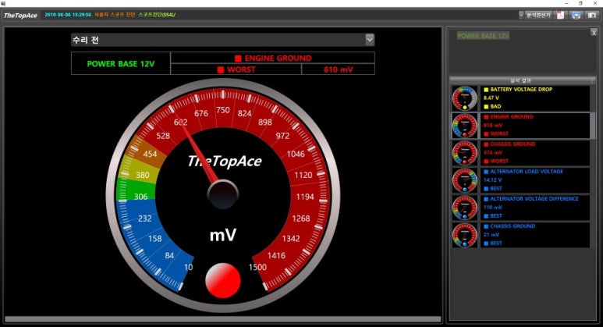Select the Engine Ground gauge thumbnail
Image resolution: width=603 pixels, height=327 pixels.
pos(465,126)
